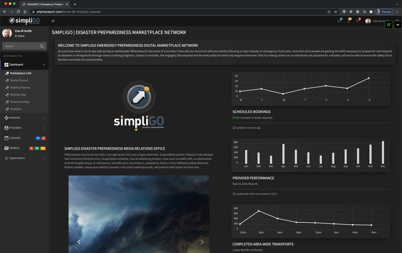This screenshot has width=402, height=253.
Task: Open the Google Drive extension icon
Action: 364,12
